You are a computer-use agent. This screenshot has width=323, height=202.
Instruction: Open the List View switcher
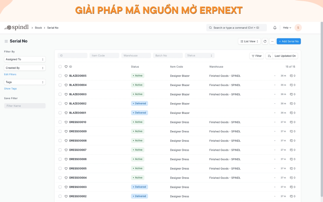pyautogui.click(x=249, y=41)
